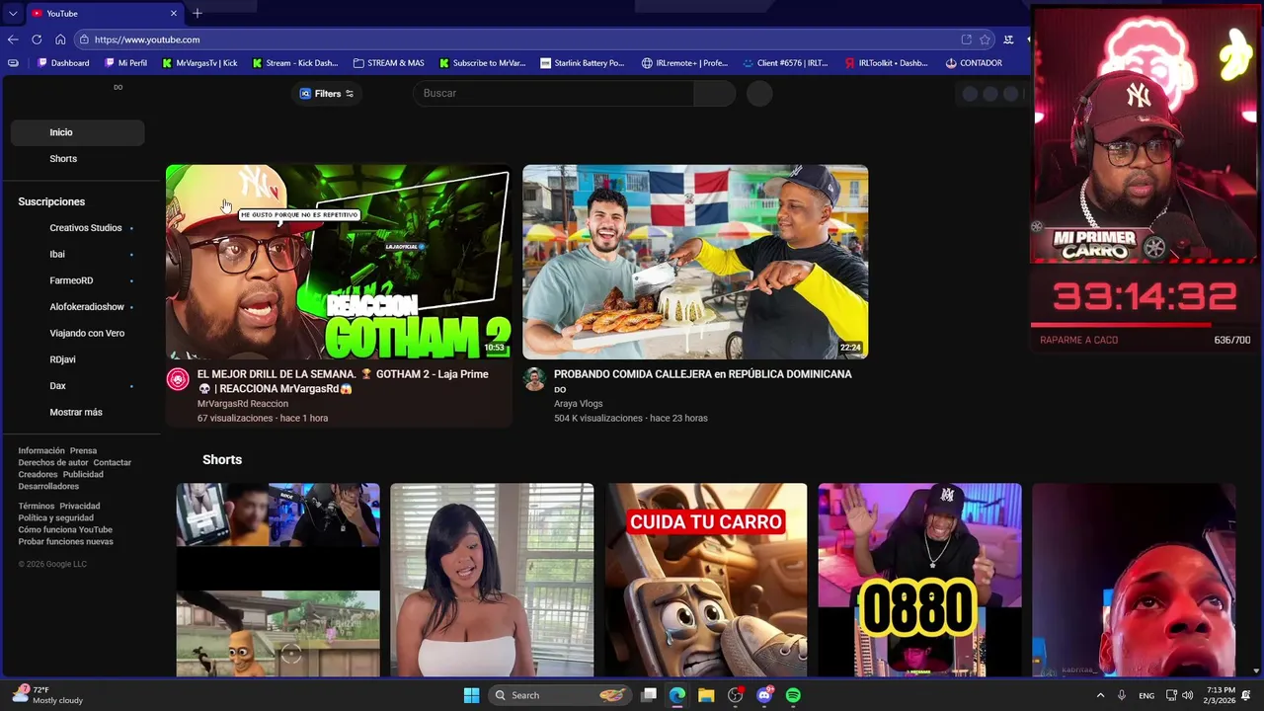Open the Derechos de autor link
This screenshot has width=1264, height=711.
tap(53, 462)
